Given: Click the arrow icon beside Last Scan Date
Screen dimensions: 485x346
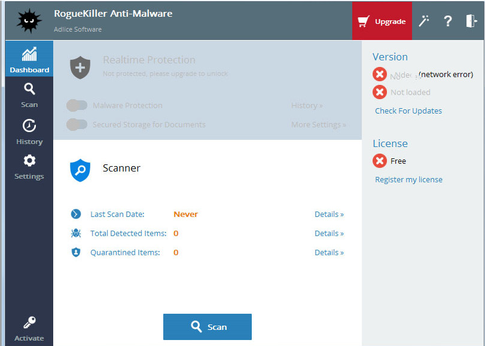Looking at the screenshot, I should tap(76, 214).
